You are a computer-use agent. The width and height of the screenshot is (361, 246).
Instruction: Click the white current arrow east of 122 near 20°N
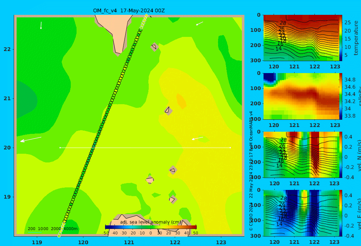click(197, 139)
